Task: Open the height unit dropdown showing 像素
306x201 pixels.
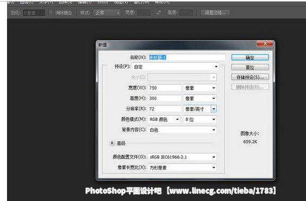Action: (x=200, y=98)
